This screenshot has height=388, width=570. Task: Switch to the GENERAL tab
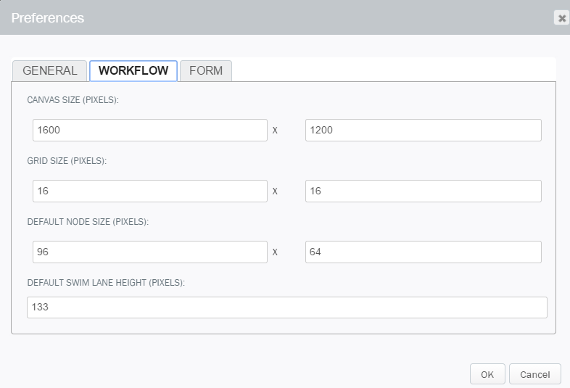pos(50,70)
